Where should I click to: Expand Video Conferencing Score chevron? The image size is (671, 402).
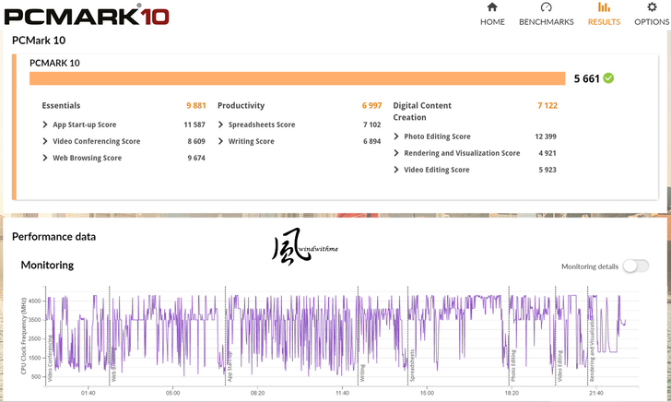(45, 141)
